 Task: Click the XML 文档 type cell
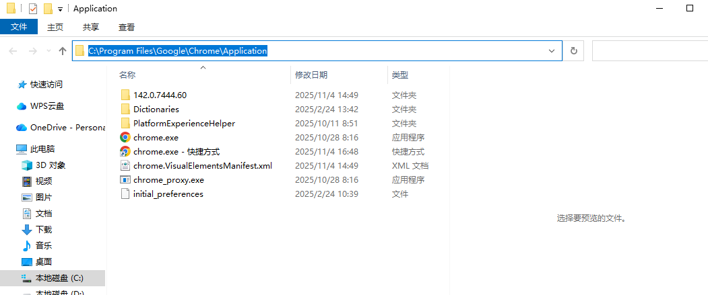click(x=410, y=165)
